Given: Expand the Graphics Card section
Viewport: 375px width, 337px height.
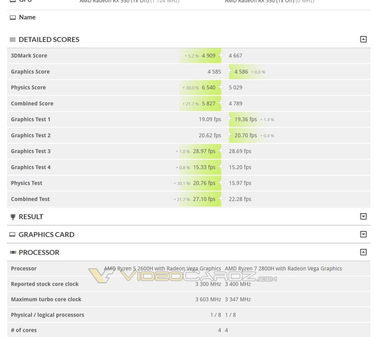Looking at the screenshot, I should (x=363, y=234).
